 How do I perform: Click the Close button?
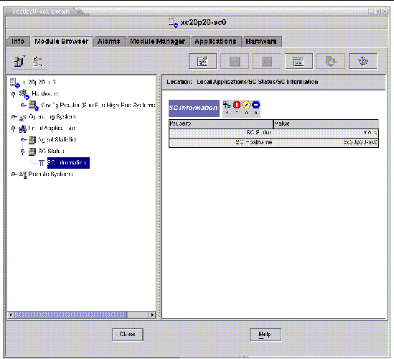(128, 335)
